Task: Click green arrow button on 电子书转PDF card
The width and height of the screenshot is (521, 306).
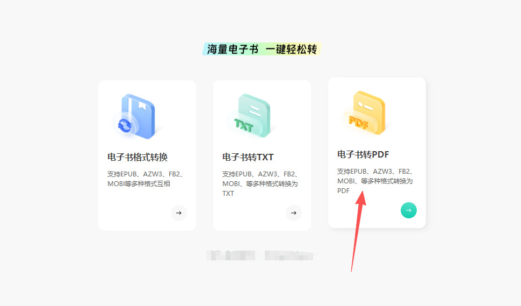Action: pyautogui.click(x=409, y=210)
